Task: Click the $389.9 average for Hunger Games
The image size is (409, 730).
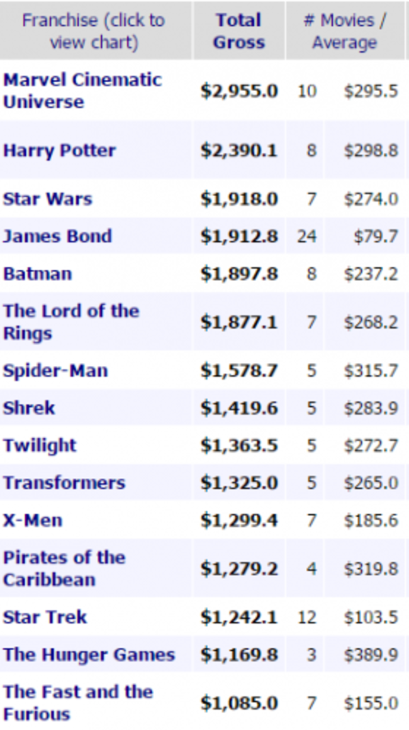Action: pyautogui.click(x=371, y=655)
